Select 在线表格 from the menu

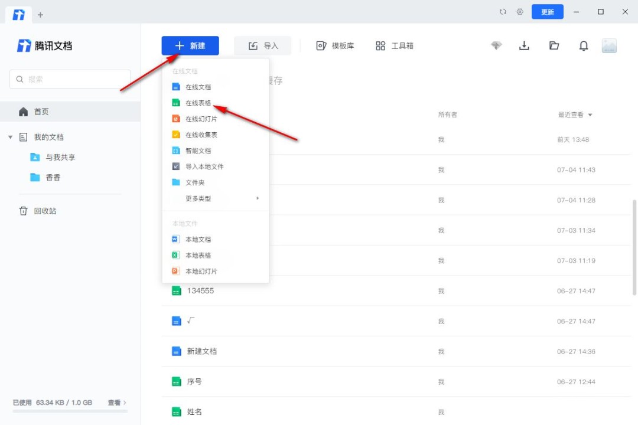[198, 103]
